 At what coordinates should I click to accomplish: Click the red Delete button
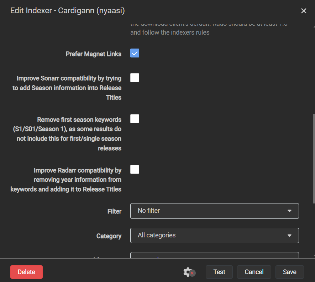[x=26, y=272]
